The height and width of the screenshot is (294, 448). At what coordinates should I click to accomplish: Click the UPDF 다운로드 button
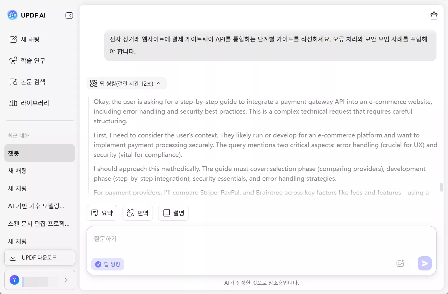point(39,257)
